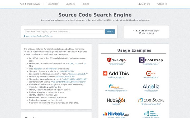
Task: Go to the Pricing page
Action: pyautogui.click(x=85, y=4)
